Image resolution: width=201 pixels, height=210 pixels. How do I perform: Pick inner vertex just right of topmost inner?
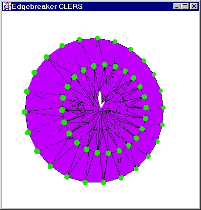point(115,66)
